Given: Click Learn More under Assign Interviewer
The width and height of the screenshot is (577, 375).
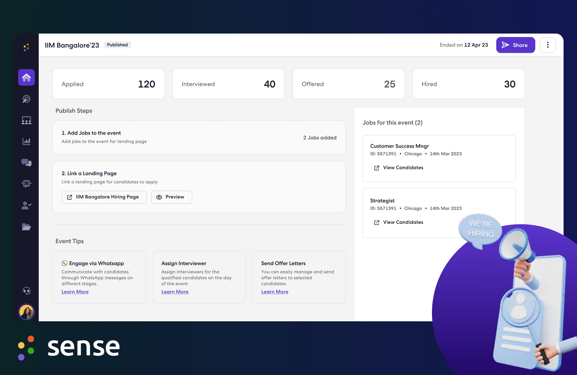Looking at the screenshot, I should [175, 292].
